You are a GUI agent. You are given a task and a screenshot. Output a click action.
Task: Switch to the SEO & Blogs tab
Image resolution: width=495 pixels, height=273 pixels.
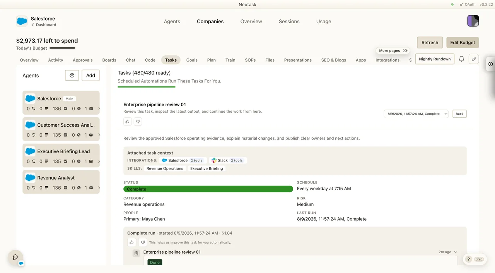(x=334, y=60)
